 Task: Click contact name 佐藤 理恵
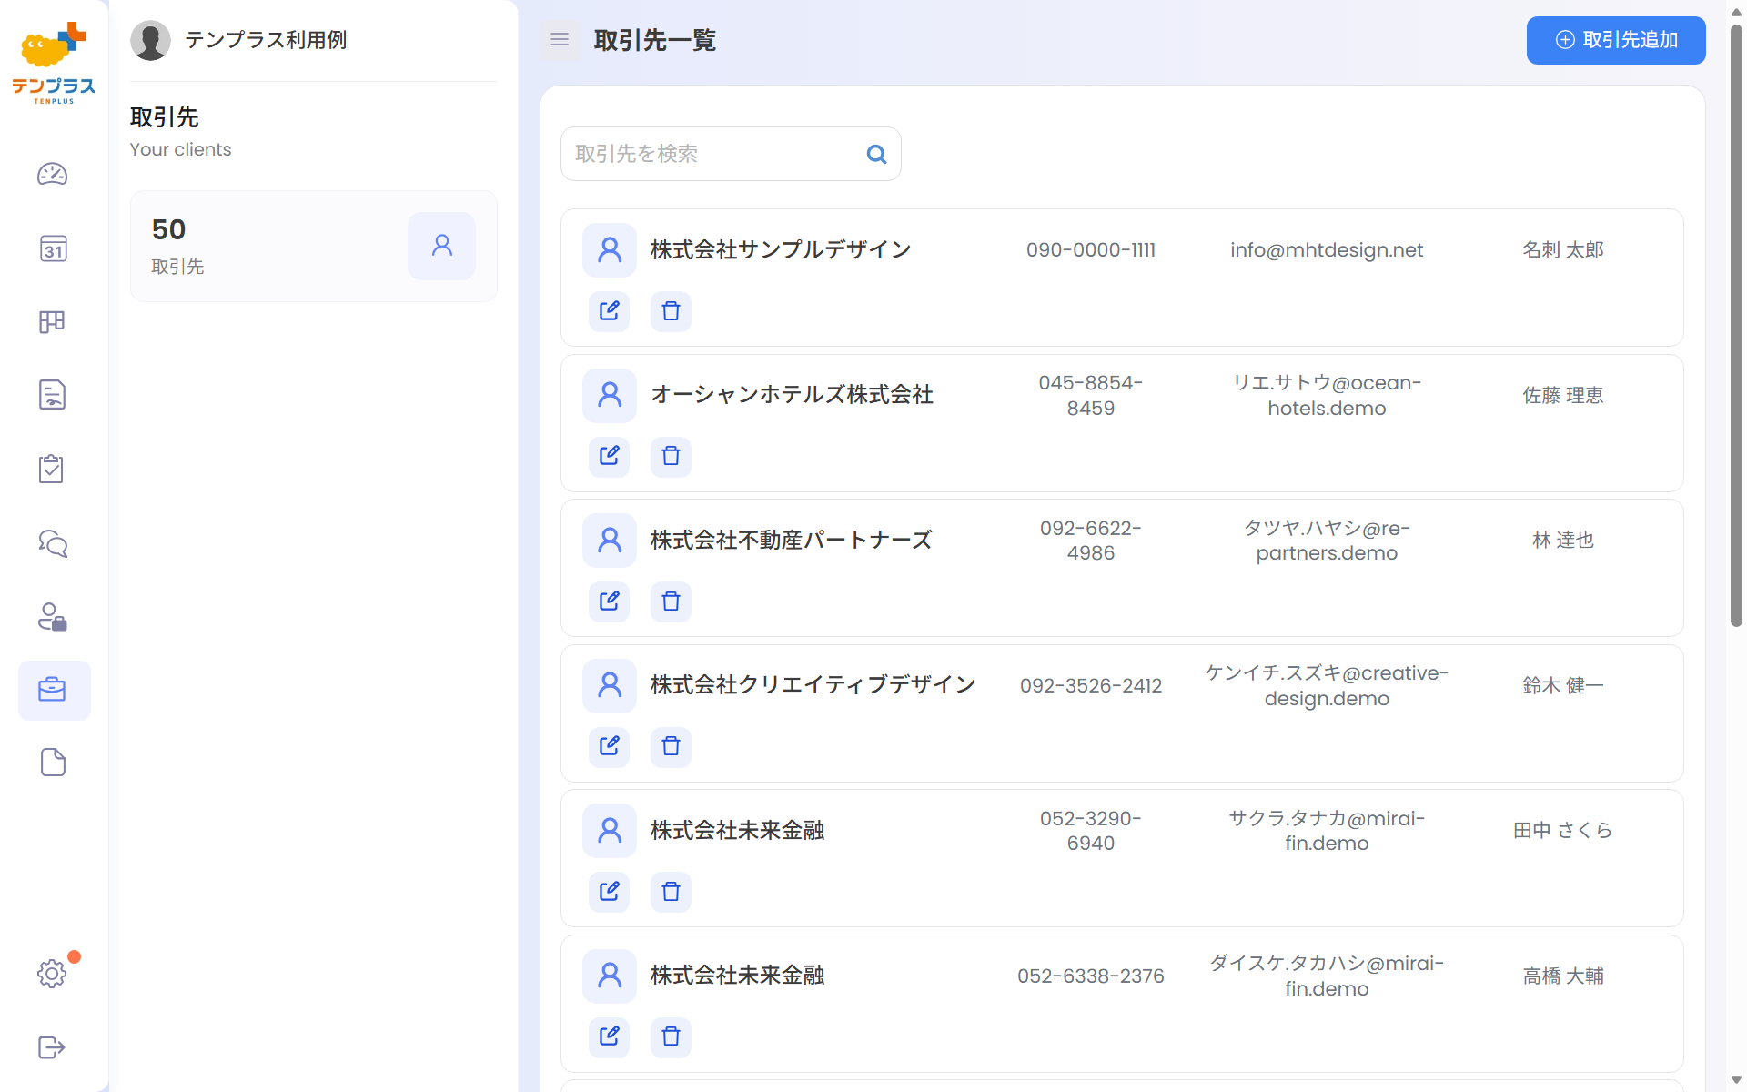pyautogui.click(x=1563, y=395)
